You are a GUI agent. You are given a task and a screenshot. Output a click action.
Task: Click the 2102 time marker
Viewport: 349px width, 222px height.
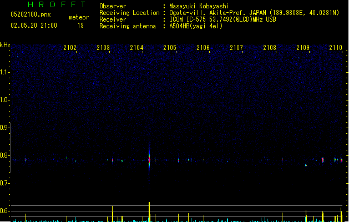[x=70, y=48]
